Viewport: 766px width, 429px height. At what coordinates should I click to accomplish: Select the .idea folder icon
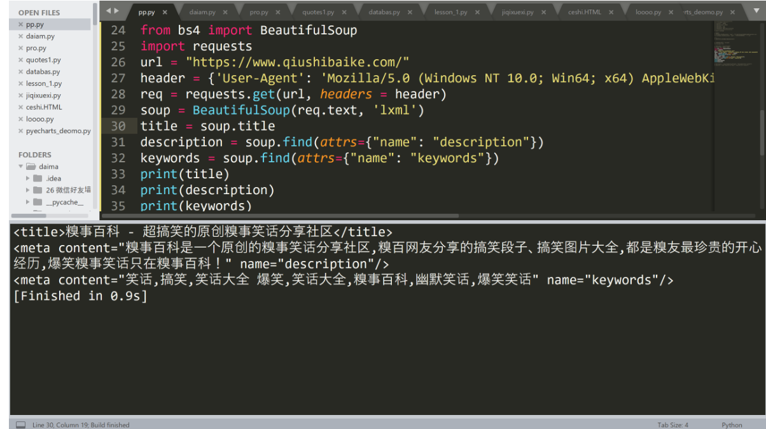38,178
